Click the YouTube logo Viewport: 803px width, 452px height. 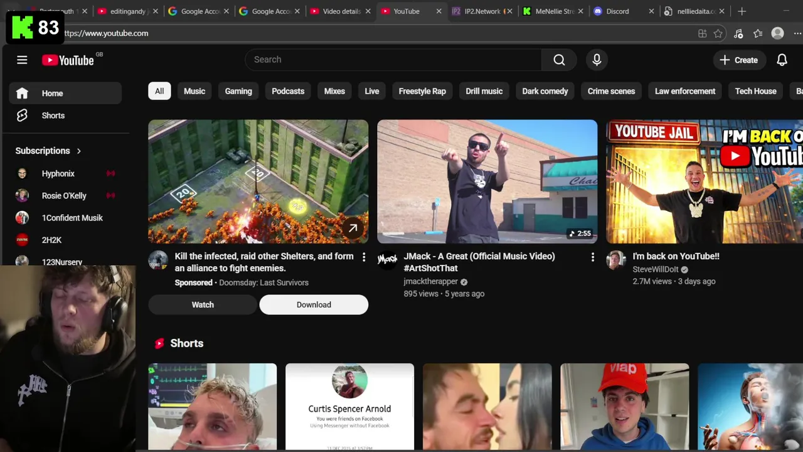pos(68,60)
